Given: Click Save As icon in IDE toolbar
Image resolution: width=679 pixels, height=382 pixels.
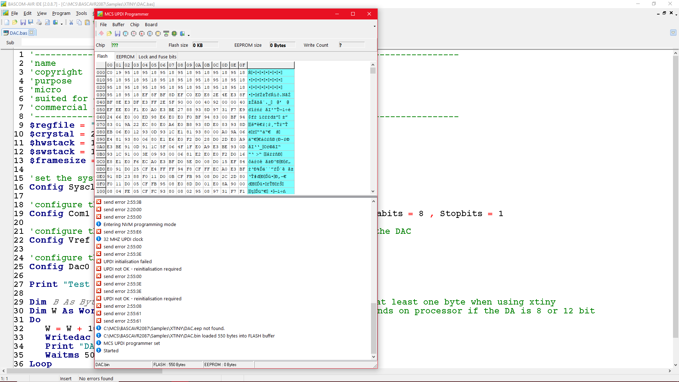Looking at the screenshot, I should pos(31,22).
